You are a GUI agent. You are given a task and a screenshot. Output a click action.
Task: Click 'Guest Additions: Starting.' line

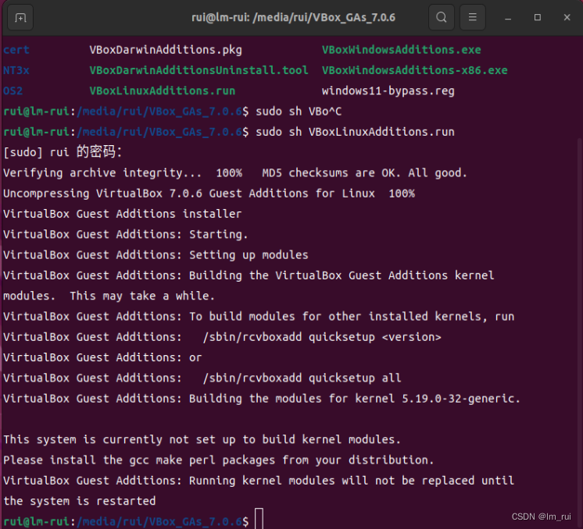(126, 234)
